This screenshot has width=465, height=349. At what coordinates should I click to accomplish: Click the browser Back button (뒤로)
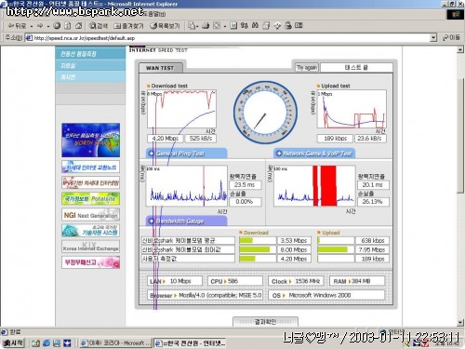tap(17, 26)
